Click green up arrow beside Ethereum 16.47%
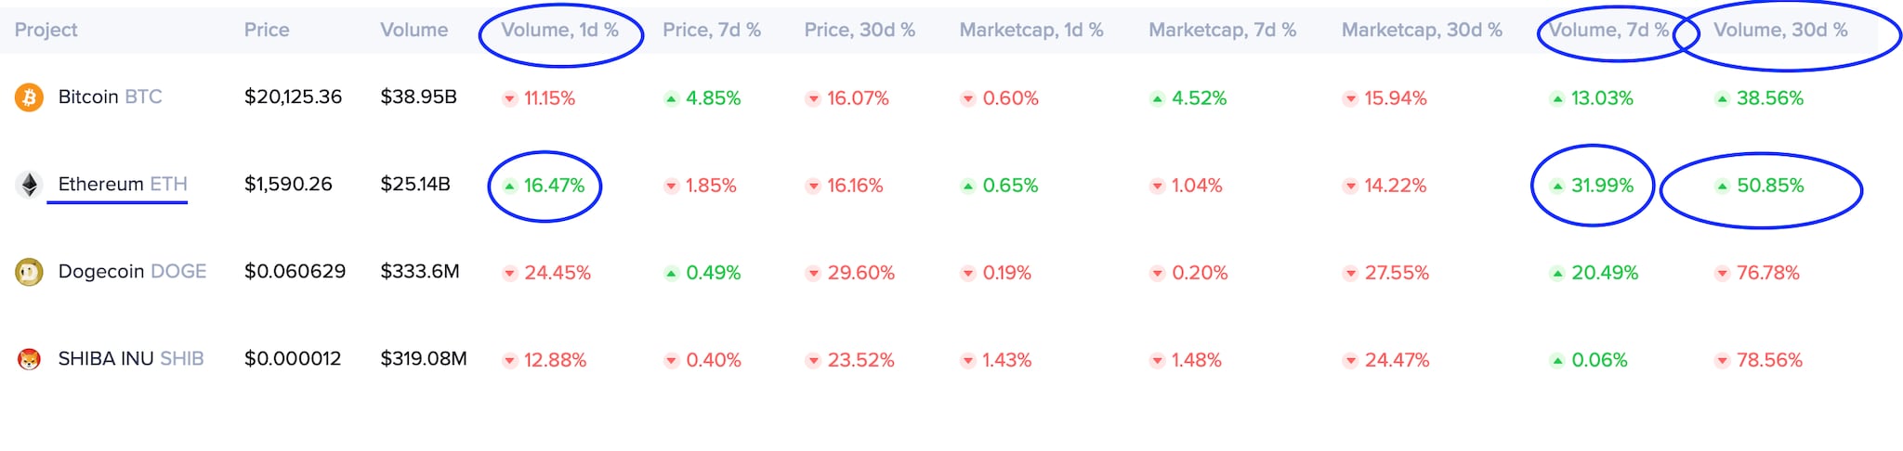Viewport: 1903px width, 451px height. [x=509, y=186]
